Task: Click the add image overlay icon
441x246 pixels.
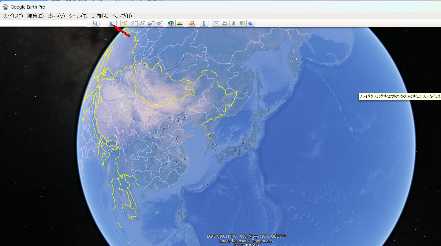Action: click(x=150, y=23)
